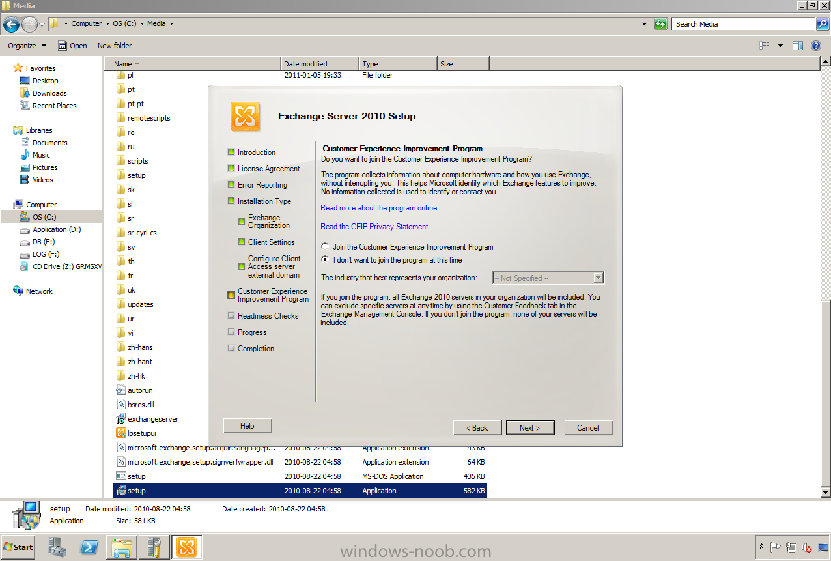Click the network tray icon

coord(791,547)
